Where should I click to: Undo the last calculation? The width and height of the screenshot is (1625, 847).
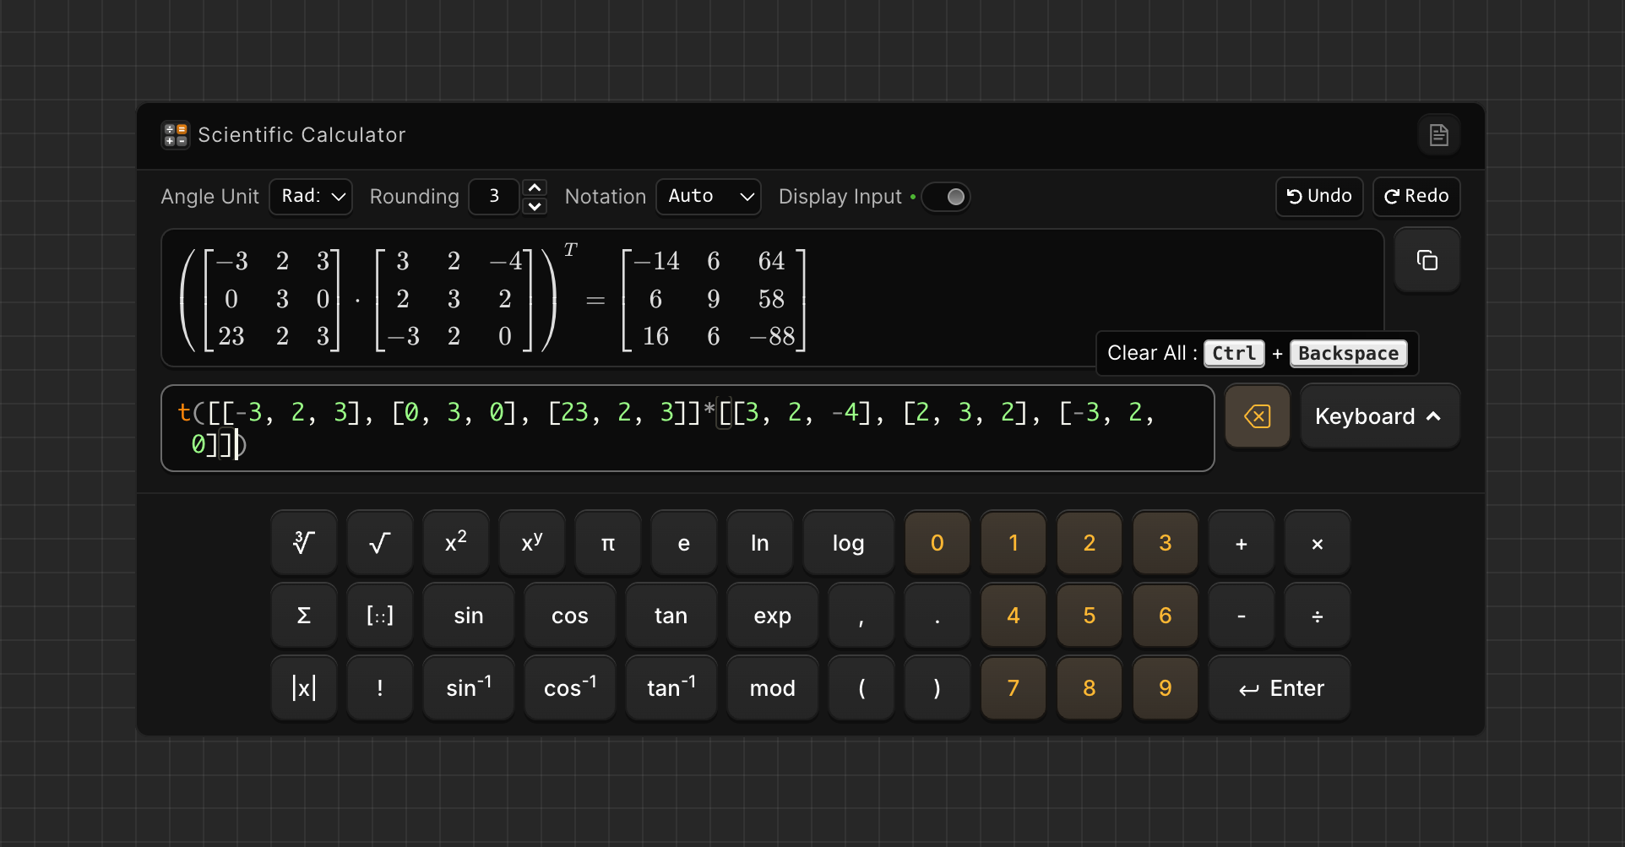coord(1318,196)
